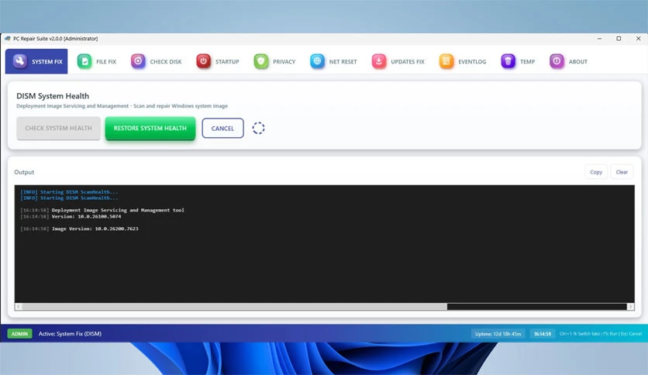Click the Restore System Health button

(x=150, y=128)
